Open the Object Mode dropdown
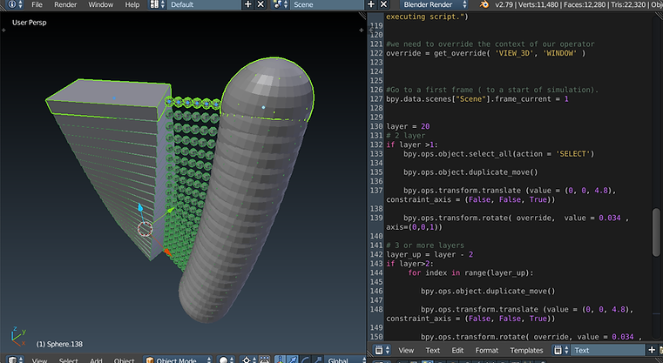The height and width of the screenshot is (363, 663). (x=178, y=360)
